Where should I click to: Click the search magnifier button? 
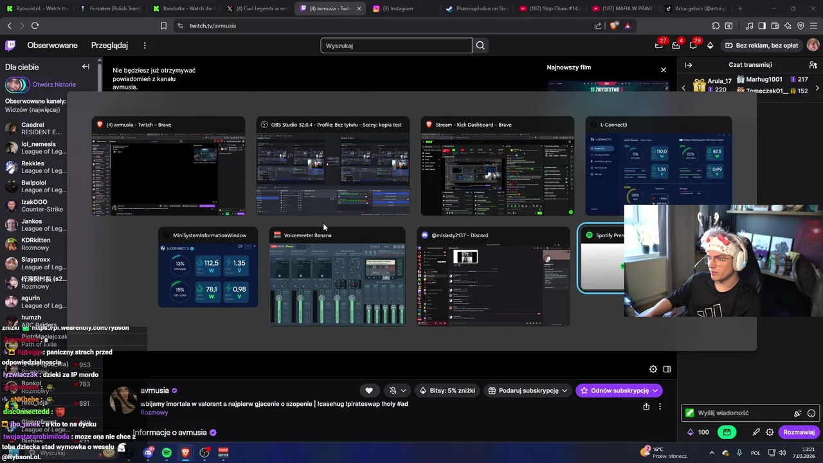(480, 46)
